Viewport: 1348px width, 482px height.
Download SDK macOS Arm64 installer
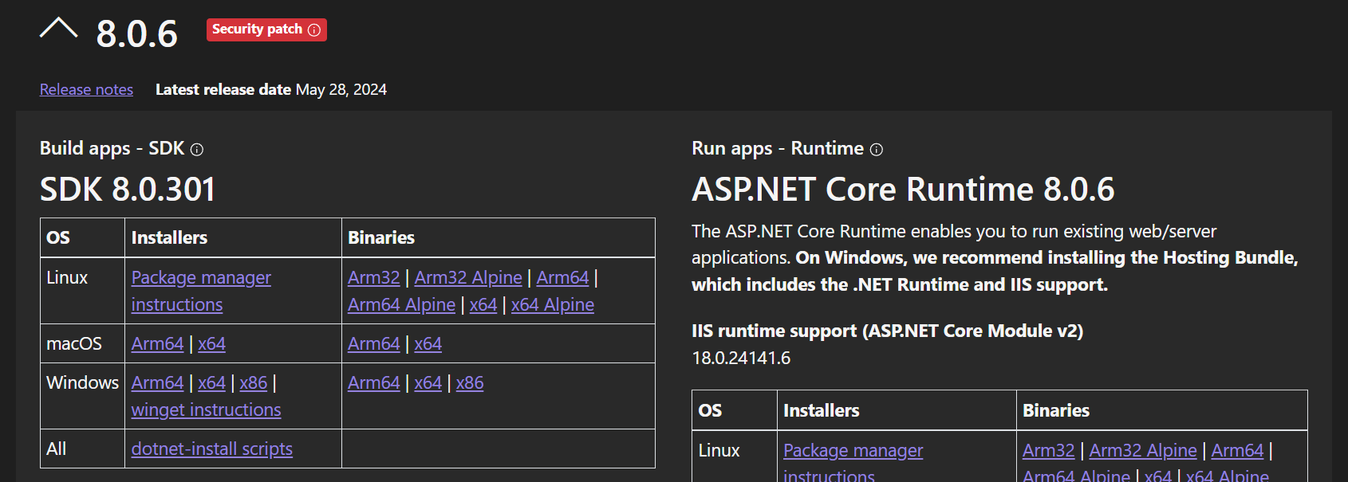click(x=157, y=343)
